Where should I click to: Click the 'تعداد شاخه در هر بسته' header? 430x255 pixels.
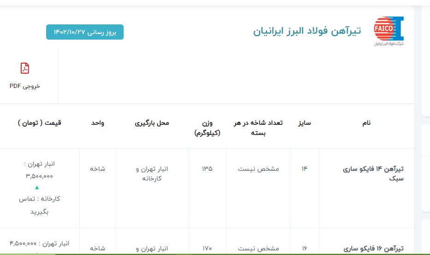tap(258, 128)
